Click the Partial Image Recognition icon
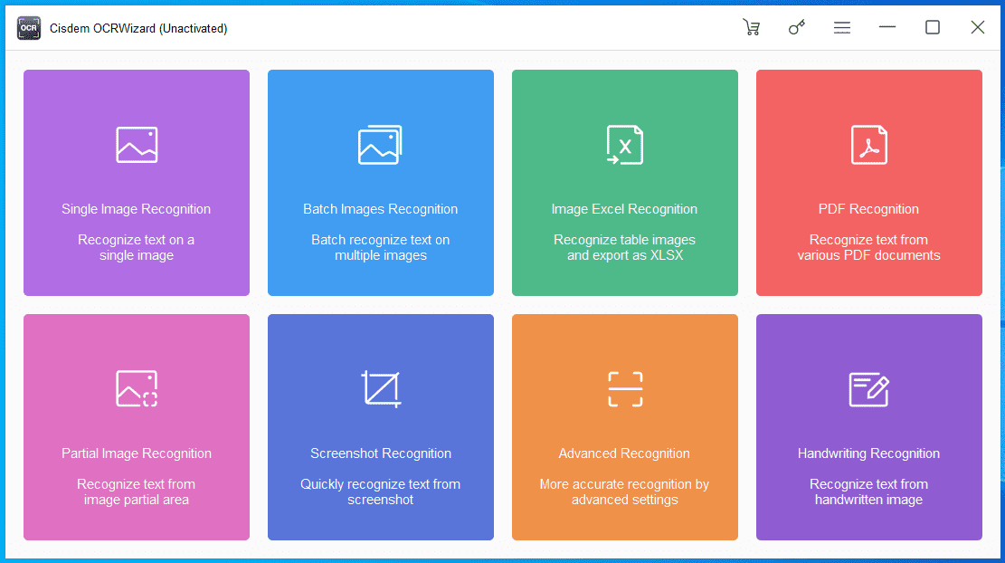The width and height of the screenshot is (1005, 563). pos(137,388)
